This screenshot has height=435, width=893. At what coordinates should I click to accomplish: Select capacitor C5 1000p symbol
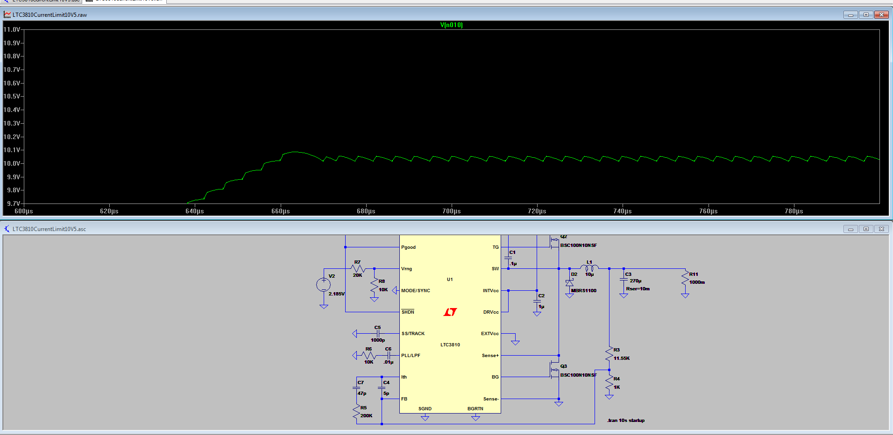pyautogui.click(x=378, y=334)
